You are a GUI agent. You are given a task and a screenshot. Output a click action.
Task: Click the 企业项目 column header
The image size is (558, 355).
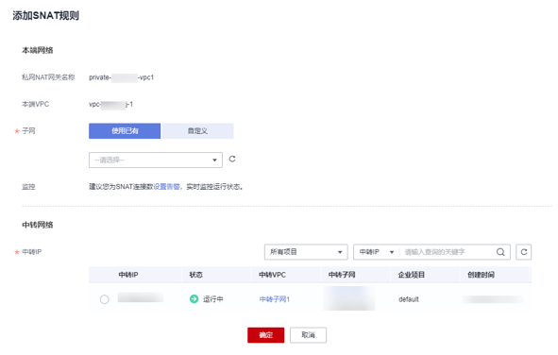412,275
